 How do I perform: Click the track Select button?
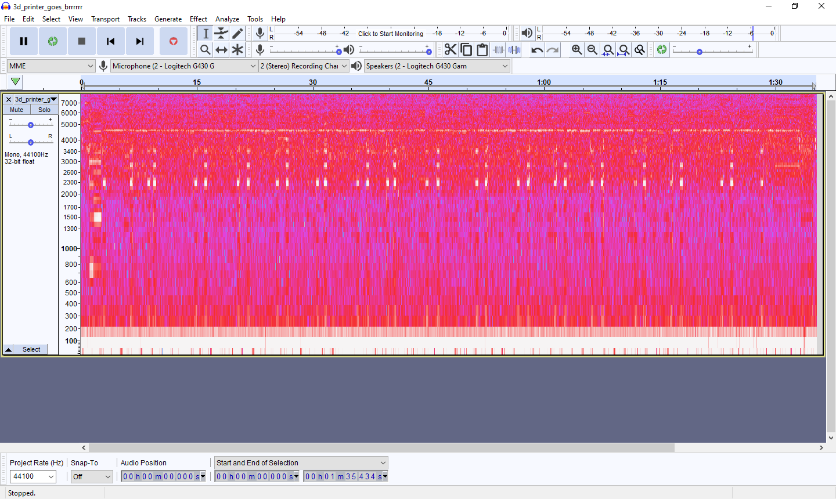(31, 349)
